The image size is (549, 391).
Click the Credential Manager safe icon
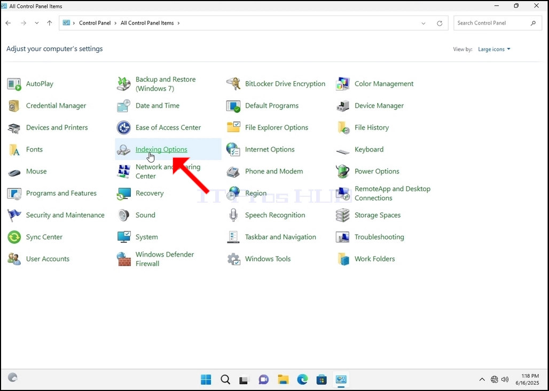pyautogui.click(x=14, y=106)
